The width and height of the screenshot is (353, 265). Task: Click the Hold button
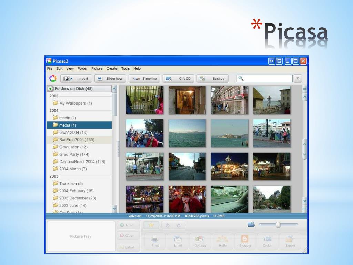coord(128,225)
